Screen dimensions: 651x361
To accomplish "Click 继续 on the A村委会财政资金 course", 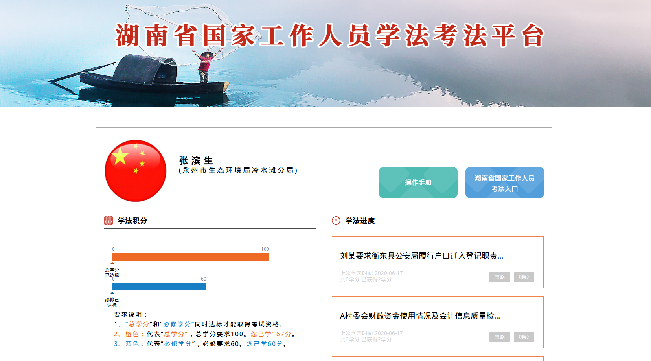I will click(x=524, y=337).
